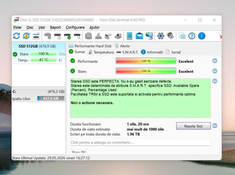Viewport: 235px width, 175px height.
Task: Click the Temp. 41 °C bar
Action: tap(44, 60)
